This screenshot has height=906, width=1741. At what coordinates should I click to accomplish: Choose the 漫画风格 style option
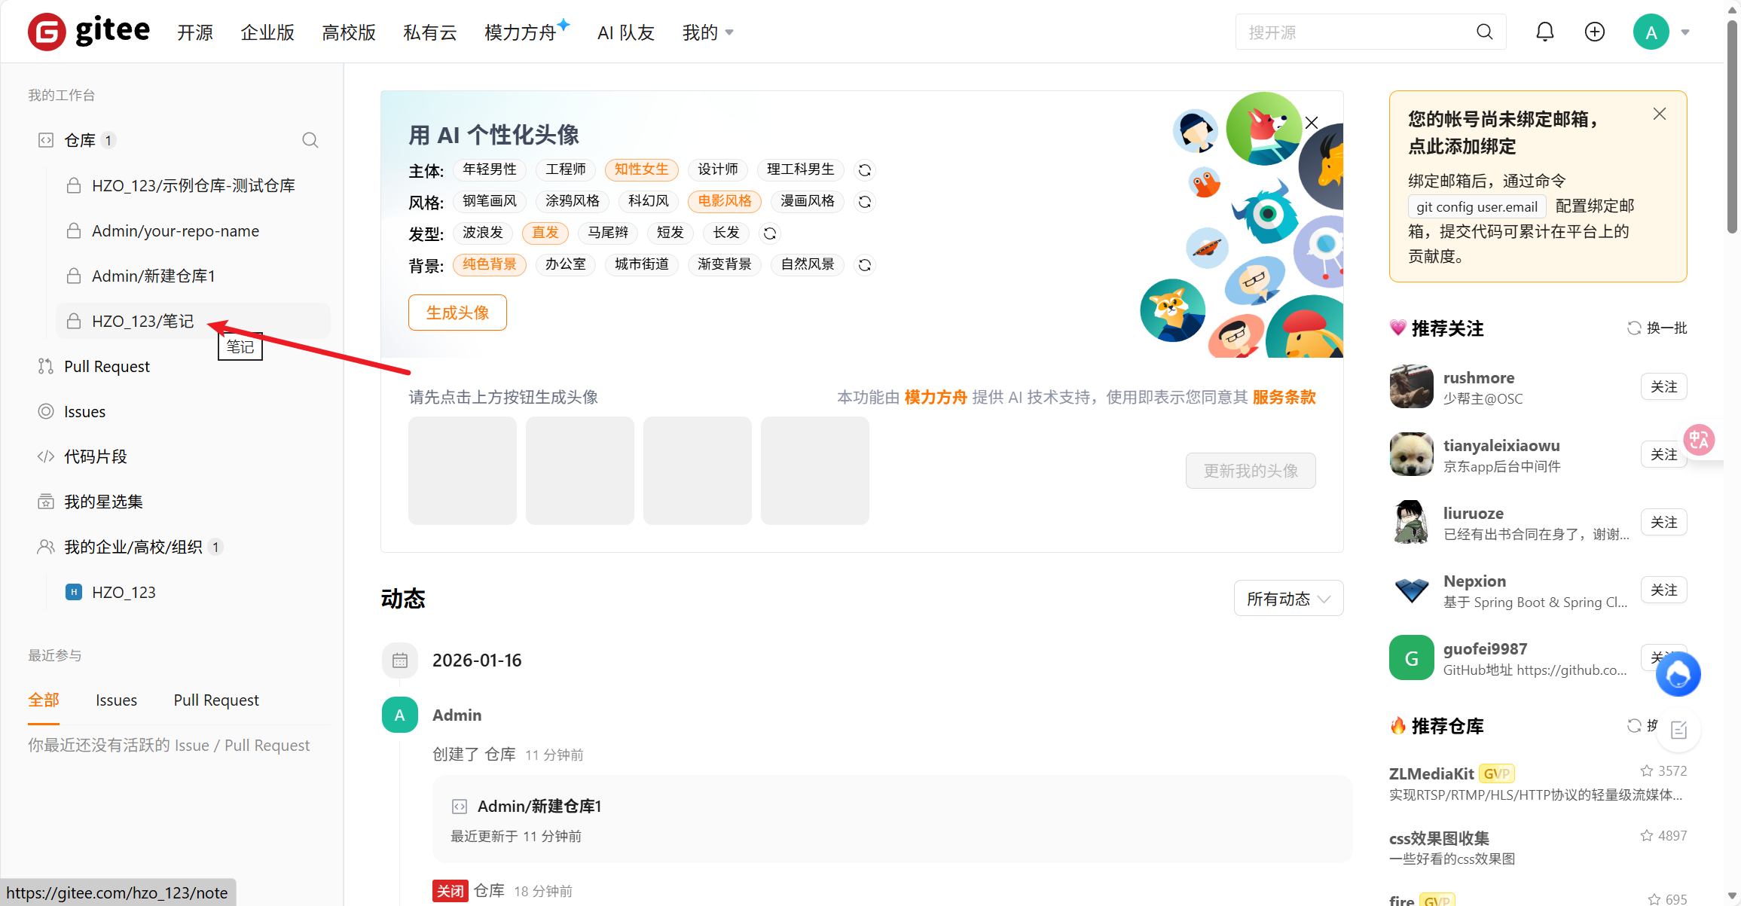coord(807,201)
